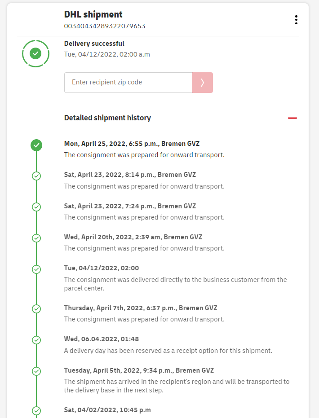
Task: Click the Delivery successful status text
Action: coord(94,44)
